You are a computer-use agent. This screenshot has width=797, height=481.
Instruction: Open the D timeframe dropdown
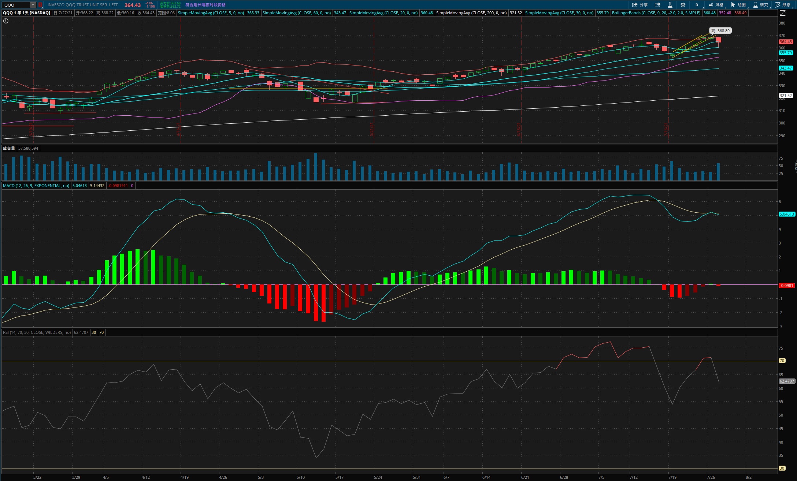tap(697, 5)
